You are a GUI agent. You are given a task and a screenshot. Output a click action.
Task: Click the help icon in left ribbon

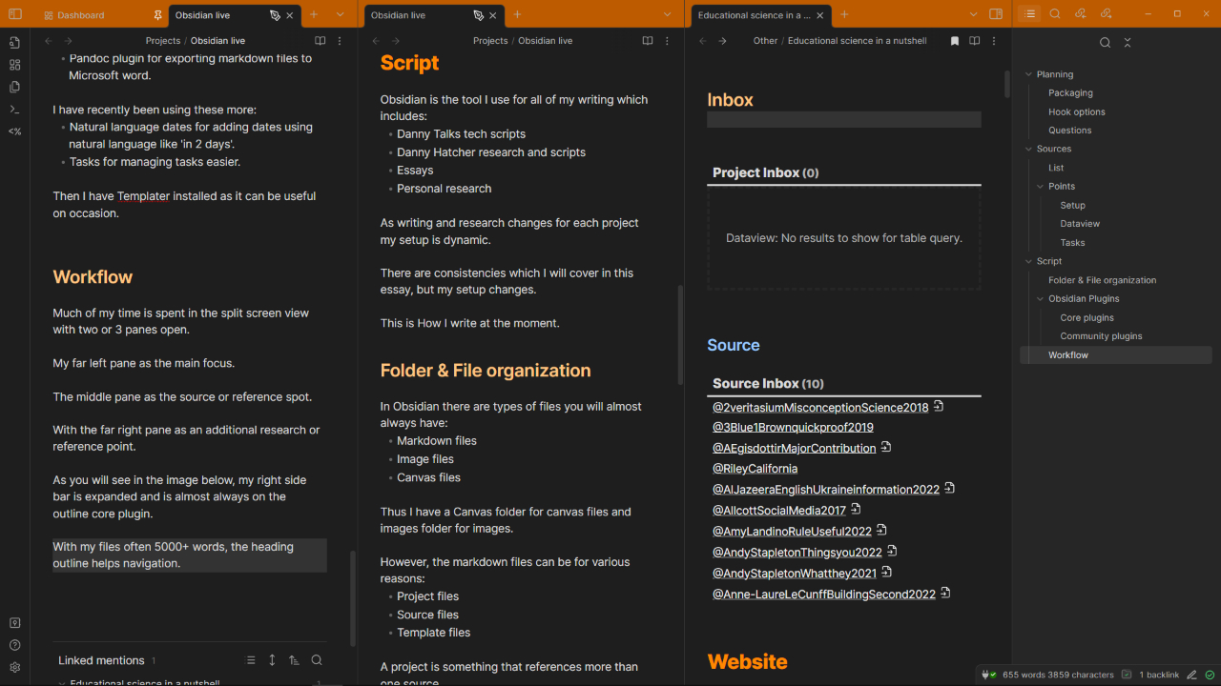(15, 645)
